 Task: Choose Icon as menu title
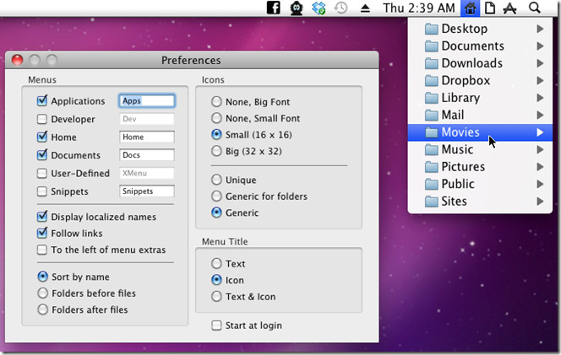coord(216,280)
